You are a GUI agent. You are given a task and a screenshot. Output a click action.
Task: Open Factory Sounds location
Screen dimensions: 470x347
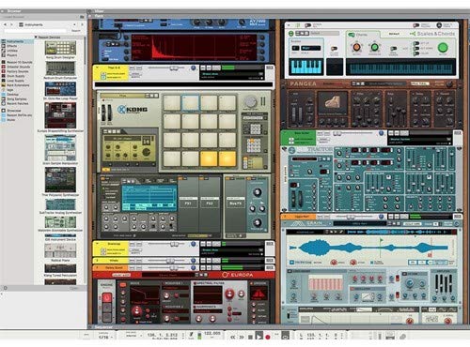click(x=18, y=71)
